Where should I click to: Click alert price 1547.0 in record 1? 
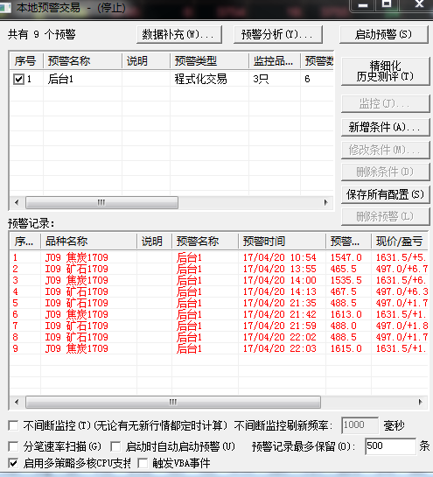[x=346, y=257]
